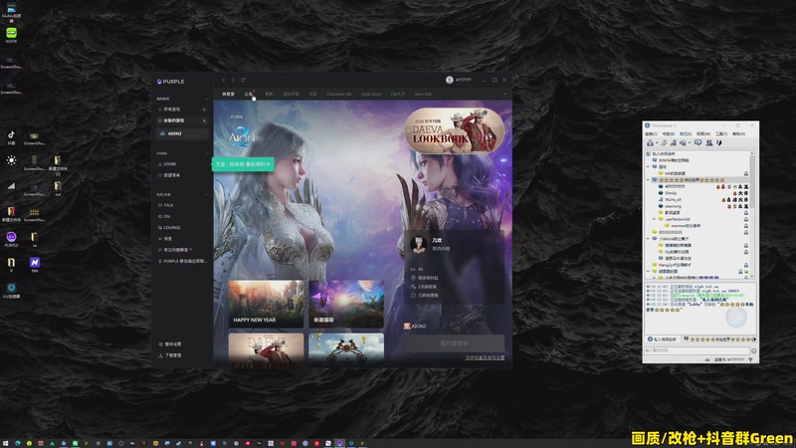This screenshot has height=448, width=796.
Task: Open the 文件检查及游戏设置 link
Action: click(x=485, y=358)
